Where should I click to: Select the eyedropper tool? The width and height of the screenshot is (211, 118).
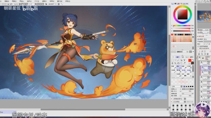pyautogui.click(x=184, y=63)
